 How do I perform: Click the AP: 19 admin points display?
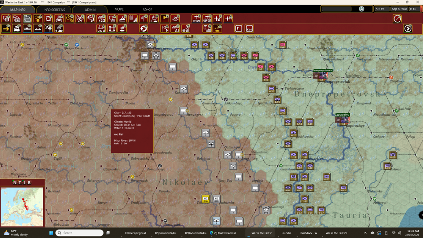coord(381,9)
